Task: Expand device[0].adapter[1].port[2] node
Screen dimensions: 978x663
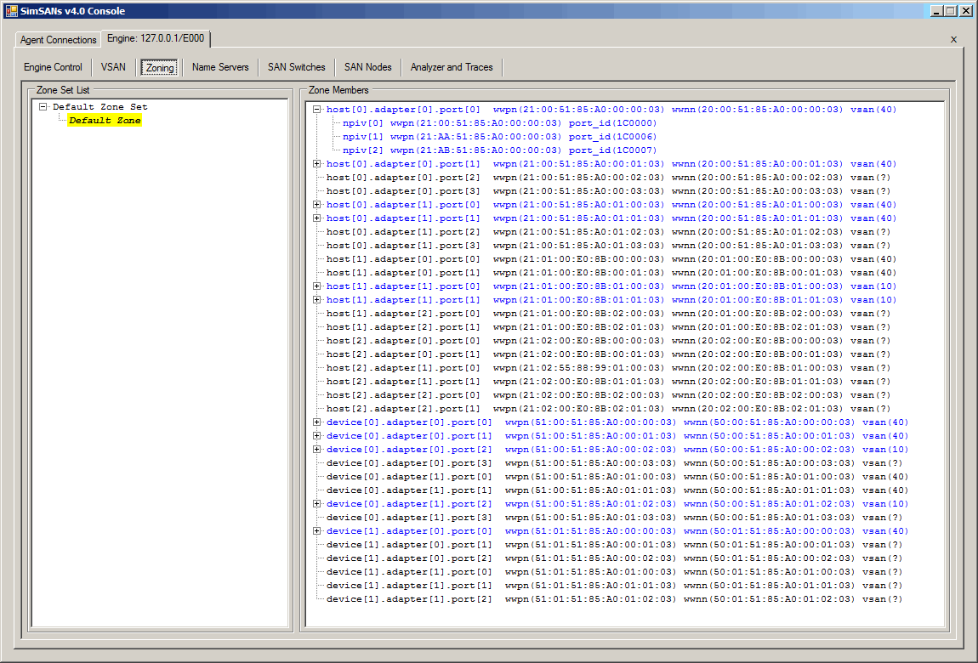Action: (317, 504)
